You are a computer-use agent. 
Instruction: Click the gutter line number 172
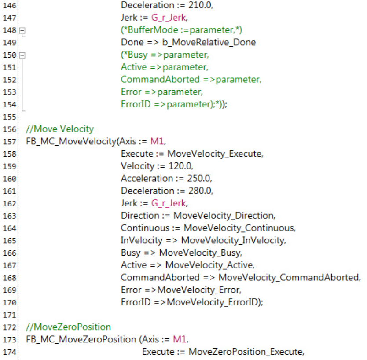[9, 327]
